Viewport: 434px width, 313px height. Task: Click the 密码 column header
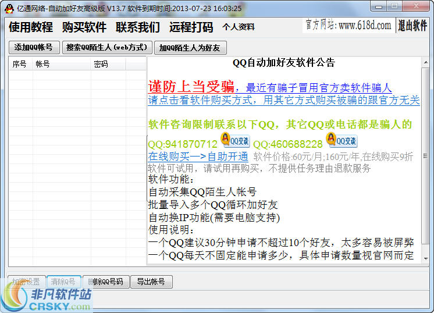tap(108, 64)
